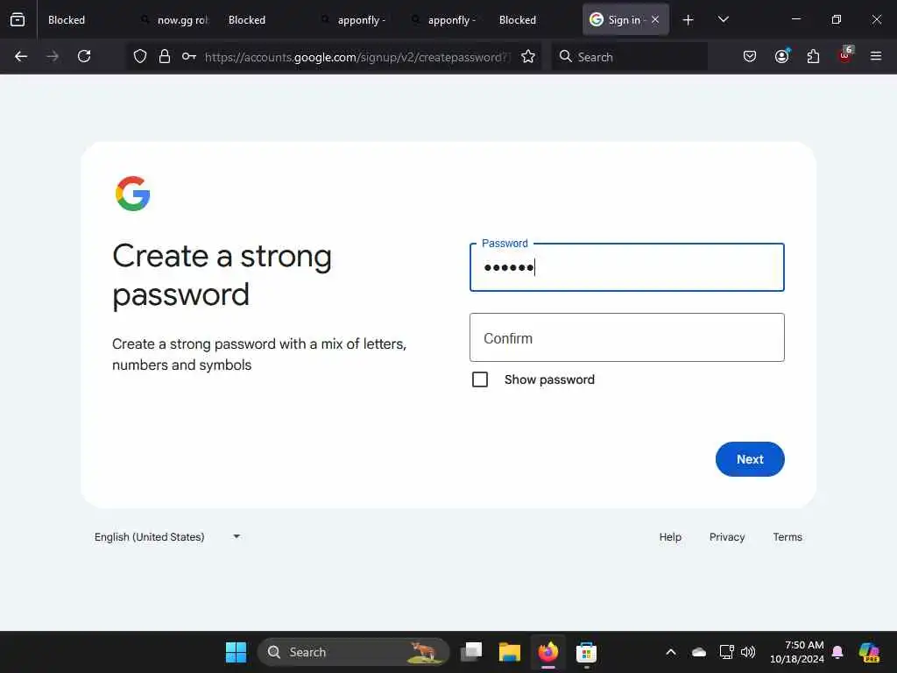This screenshot has height=673, width=897.
Task: Open the Windows Start menu
Action: [x=236, y=652]
